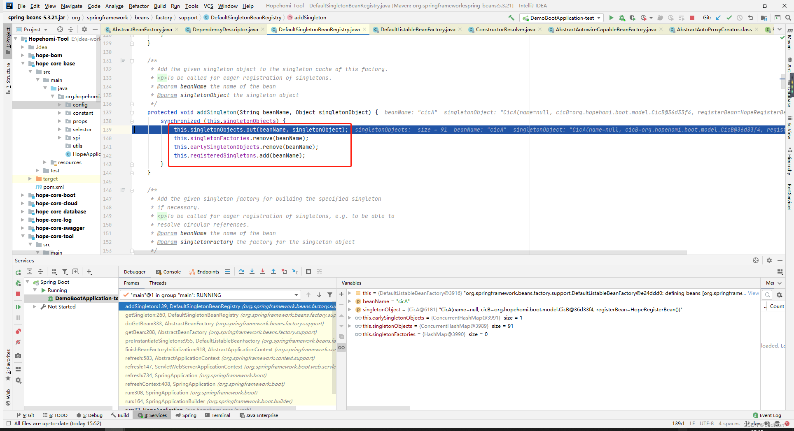Open the Refactor menu
794x431 pixels.
pos(139,6)
